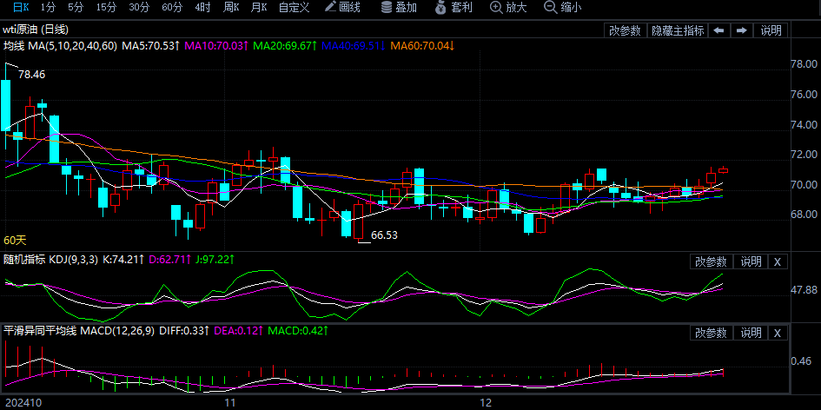The width and height of the screenshot is (821, 410).
Task: Select the 15分 timeframe
Action: coord(106,7)
